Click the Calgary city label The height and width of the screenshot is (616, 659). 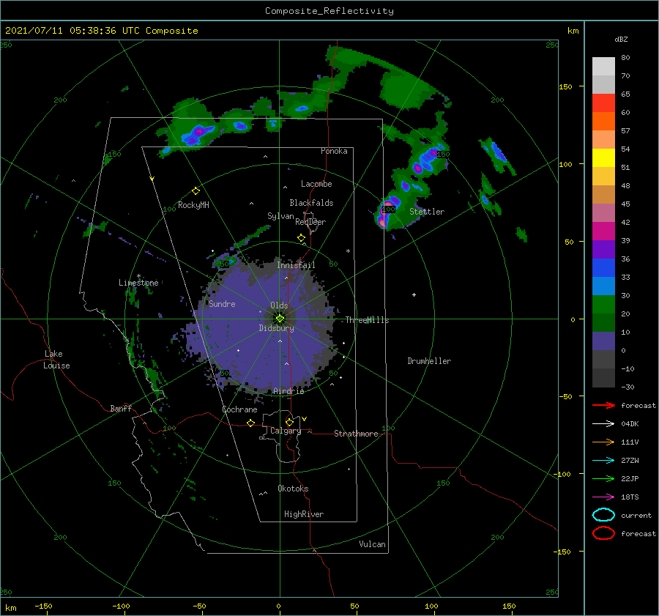click(x=286, y=431)
